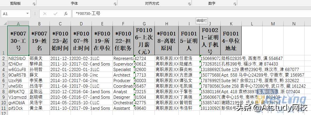Click cell with ID N82SIbO
Image resolution: width=311 pixels, height=115 pixels.
(x=18, y=58)
